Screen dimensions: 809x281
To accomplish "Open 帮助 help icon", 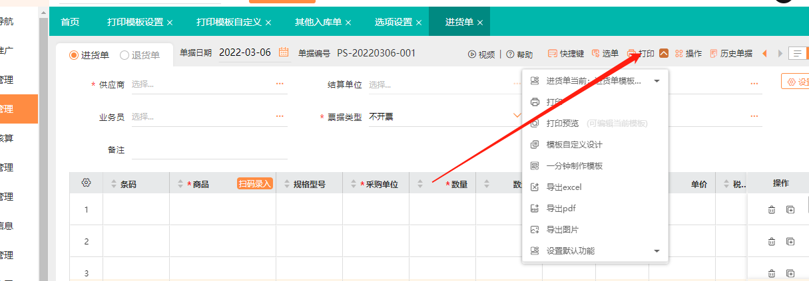I will pyautogui.click(x=510, y=54).
